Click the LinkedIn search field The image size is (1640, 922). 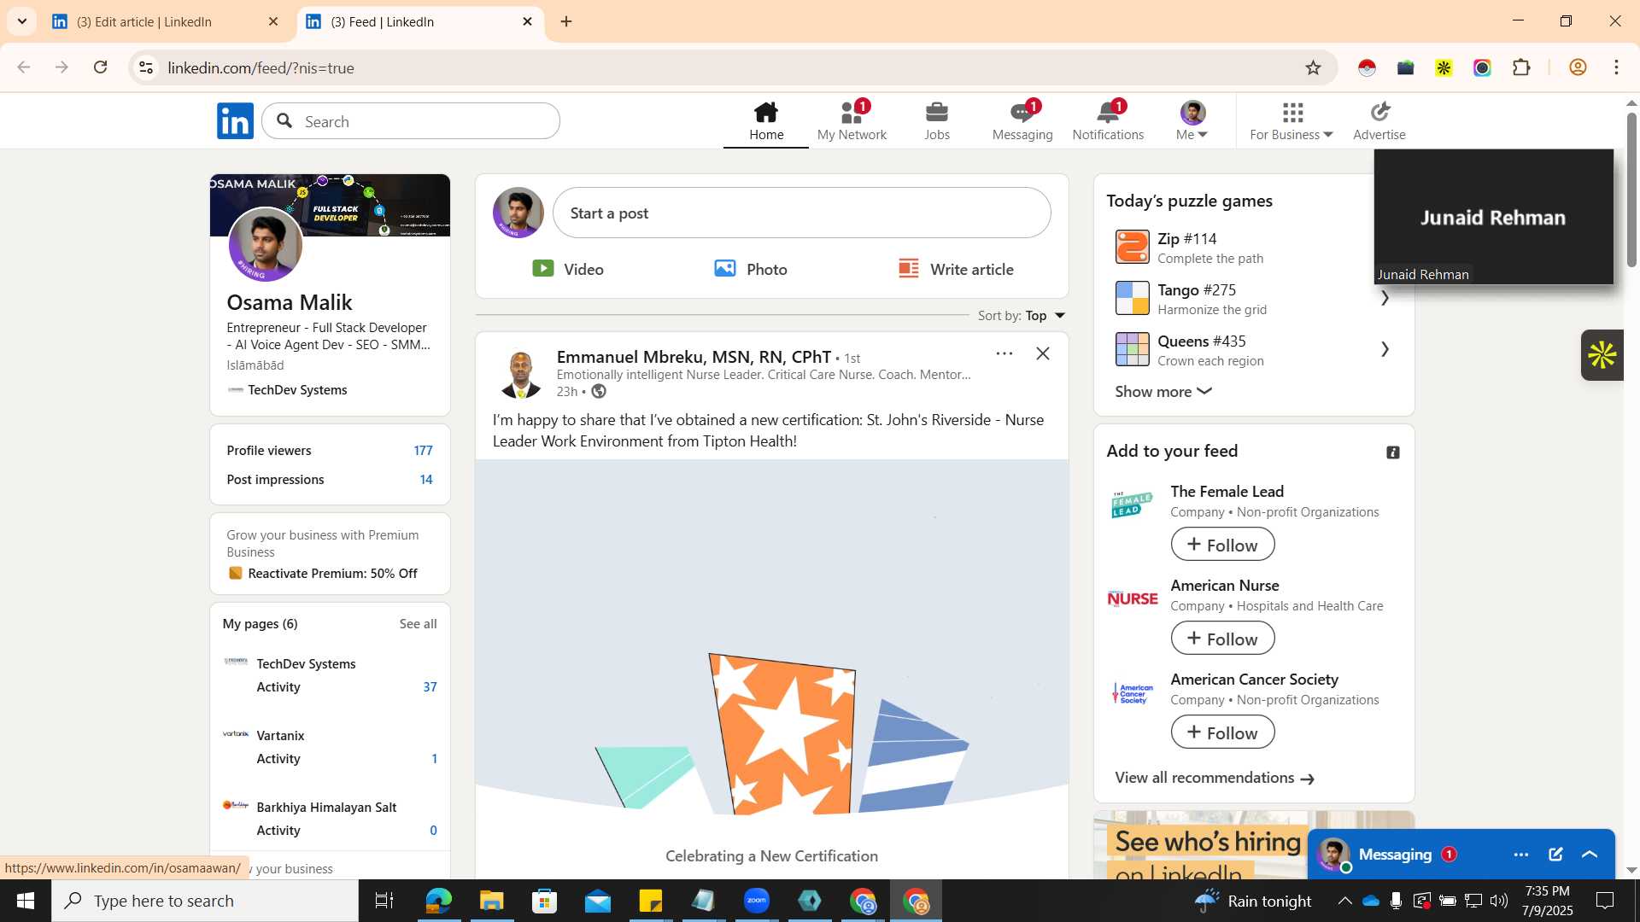[411, 121]
